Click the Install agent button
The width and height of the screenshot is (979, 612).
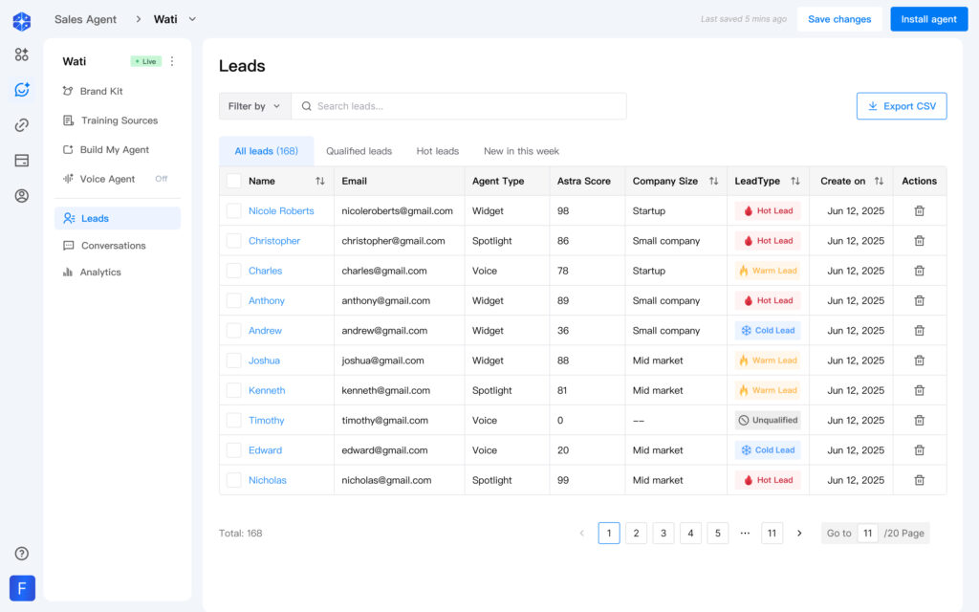(928, 19)
